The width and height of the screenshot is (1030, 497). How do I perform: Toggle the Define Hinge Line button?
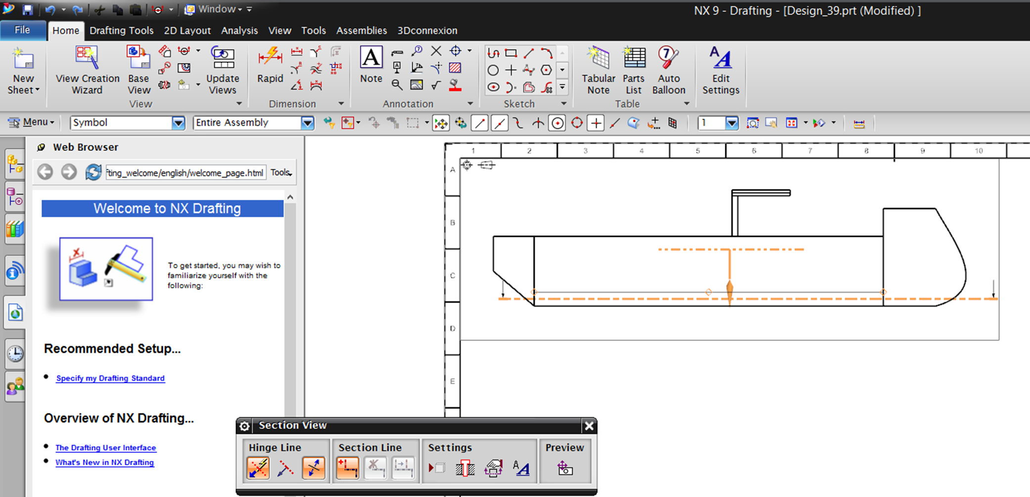point(258,468)
